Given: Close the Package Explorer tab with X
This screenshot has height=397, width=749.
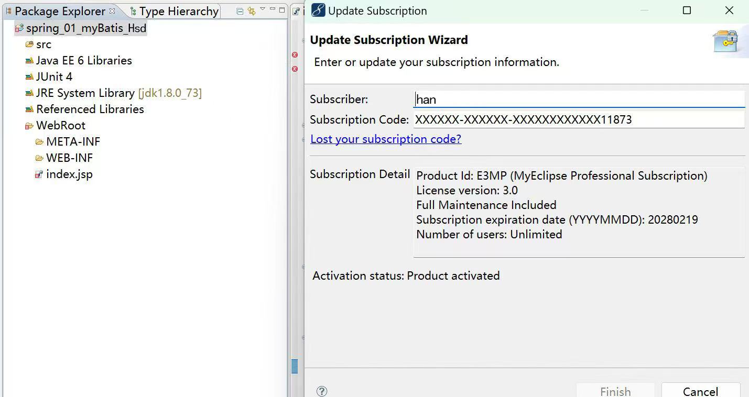Looking at the screenshot, I should click(x=112, y=10).
